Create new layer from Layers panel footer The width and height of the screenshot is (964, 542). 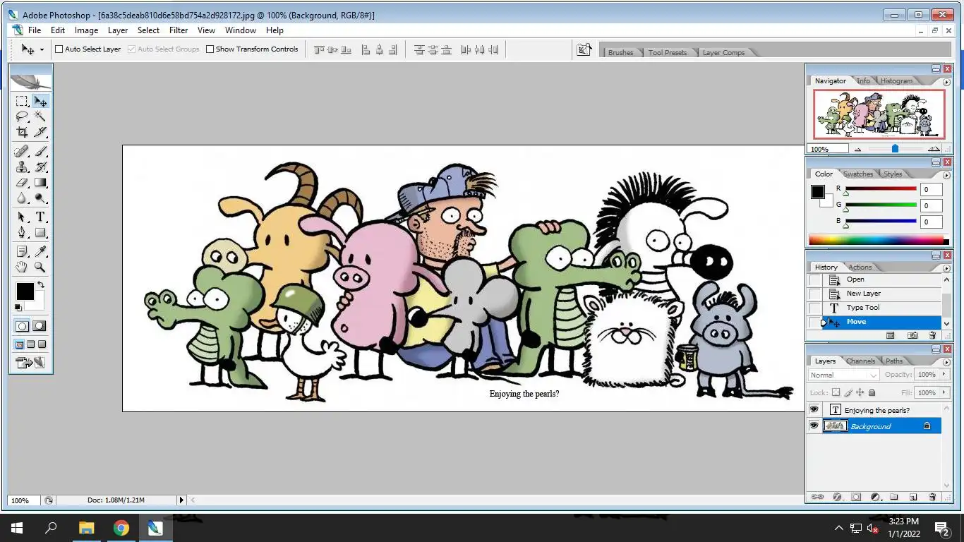912,497
